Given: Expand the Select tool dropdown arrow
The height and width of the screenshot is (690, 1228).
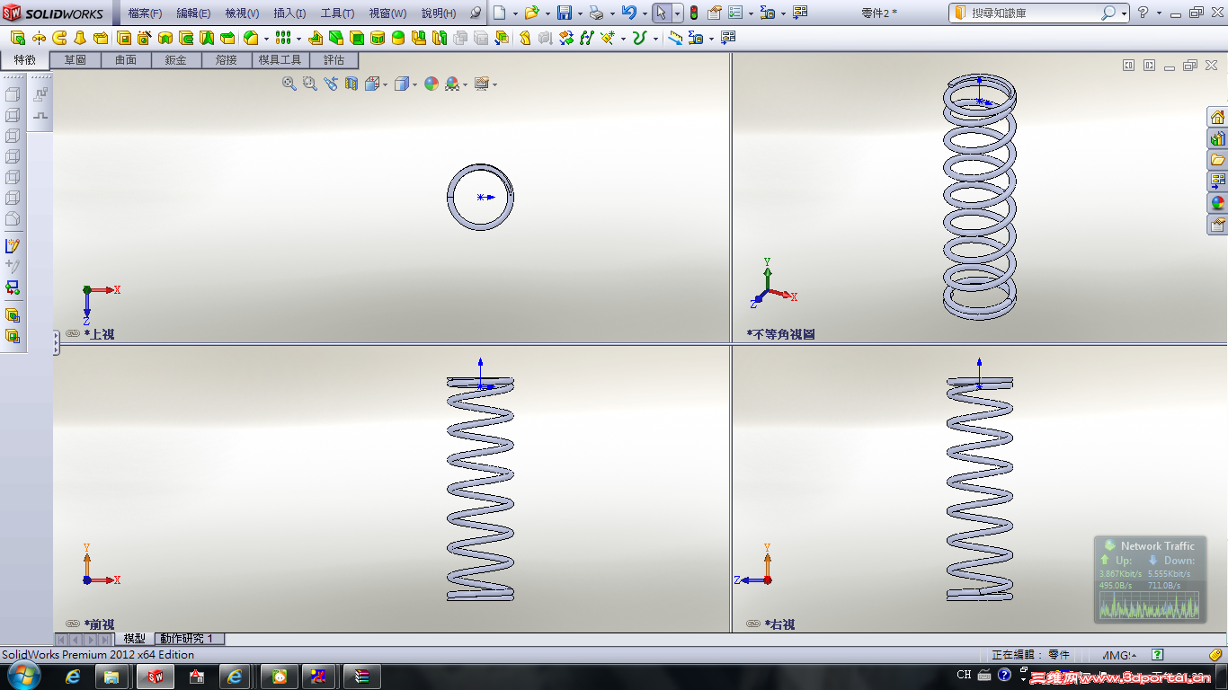Looking at the screenshot, I should tap(677, 13).
